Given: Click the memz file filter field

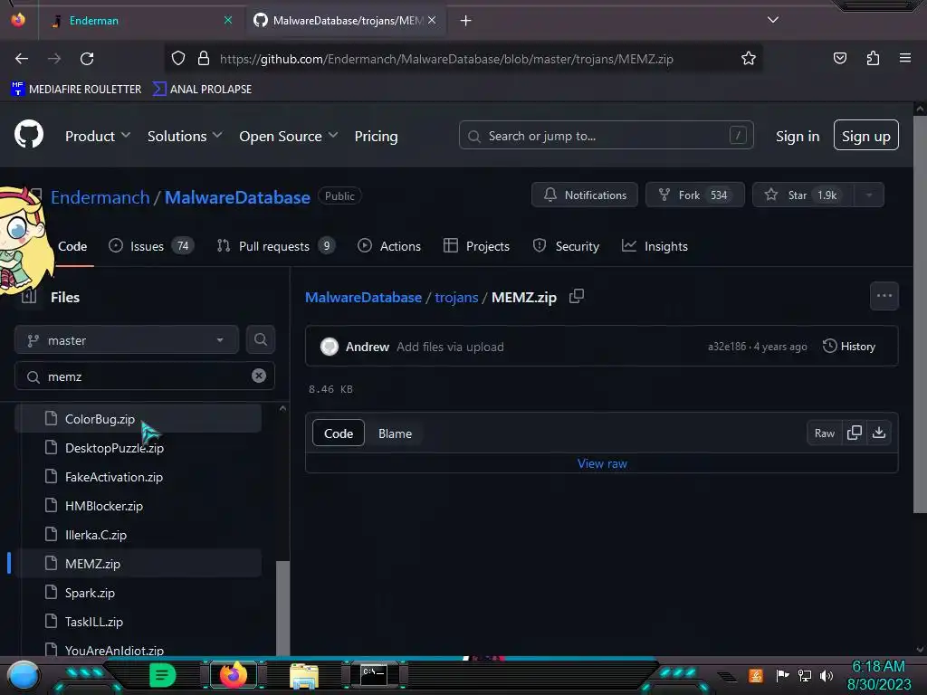Looking at the screenshot, I should click(x=144, y=376).
